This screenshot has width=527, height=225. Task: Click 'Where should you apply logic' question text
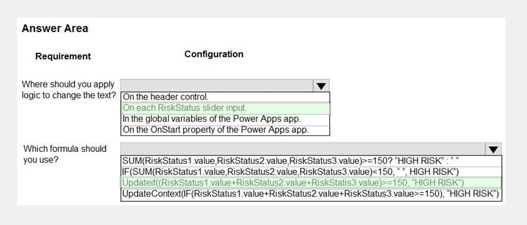pyautogui.click(x=68, y=90)
